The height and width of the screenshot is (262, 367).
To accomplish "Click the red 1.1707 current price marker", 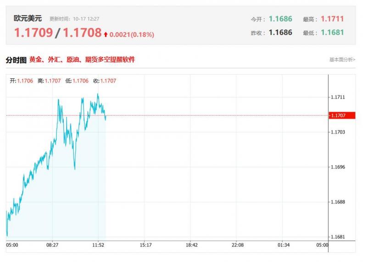I will (342, 115).
